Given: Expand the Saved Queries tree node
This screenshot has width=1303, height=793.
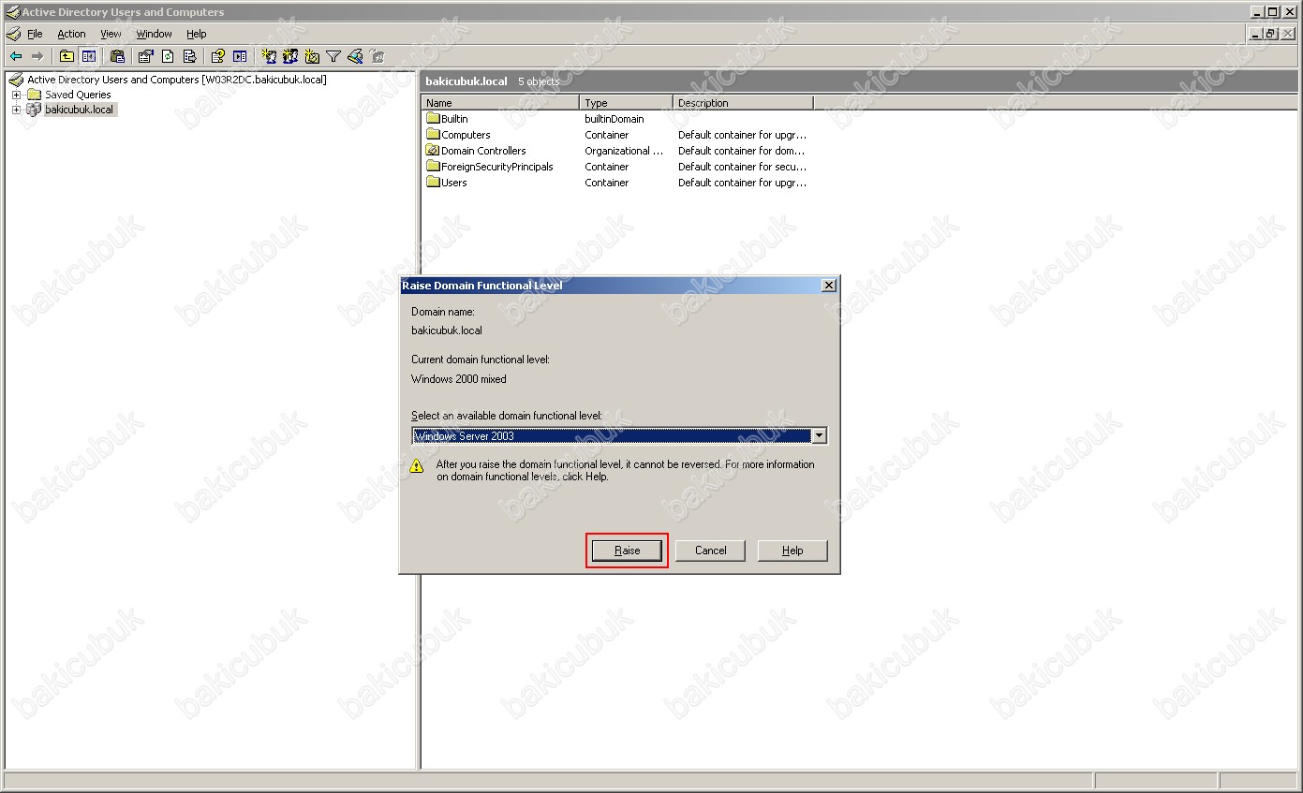Looking at the screenshot, I should [x=16, y=95].
